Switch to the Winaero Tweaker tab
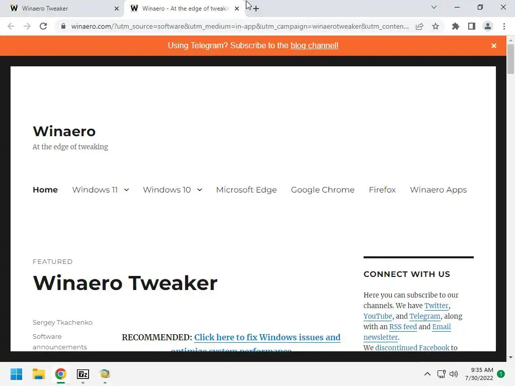This screenshot has height=386, width=515. click(62, 9)
